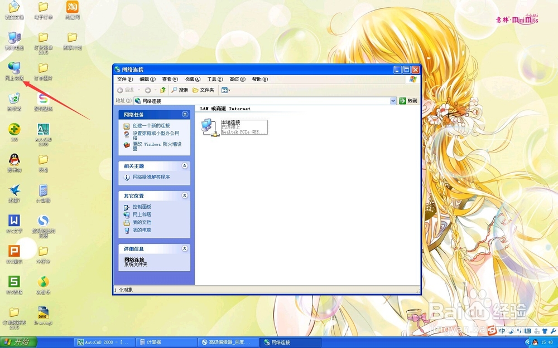Collapse the 相关主题 panel
This screenshot has height=348, width=558.
[185, 165]
